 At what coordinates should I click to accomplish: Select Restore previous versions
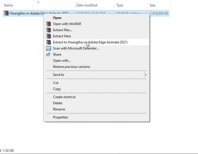click(97, 67)
